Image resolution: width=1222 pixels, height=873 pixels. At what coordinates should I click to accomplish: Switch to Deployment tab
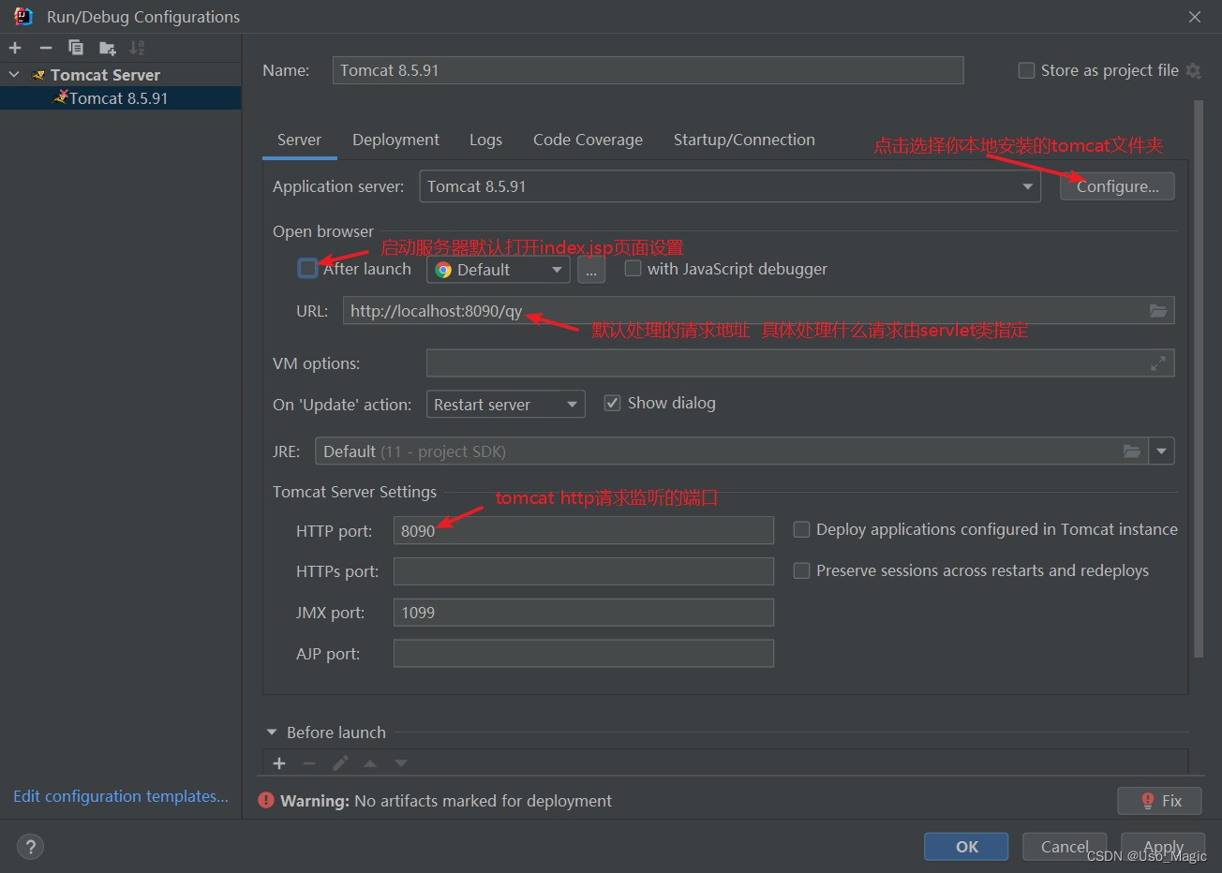395,140
